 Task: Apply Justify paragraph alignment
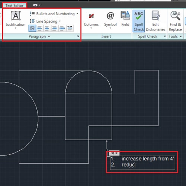click(x=62, y=28)
